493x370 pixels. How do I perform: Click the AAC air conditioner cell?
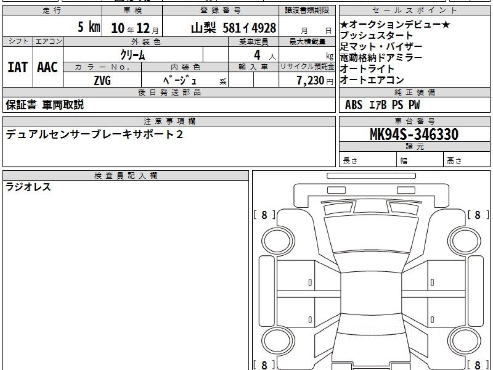(x=48, y=67)
